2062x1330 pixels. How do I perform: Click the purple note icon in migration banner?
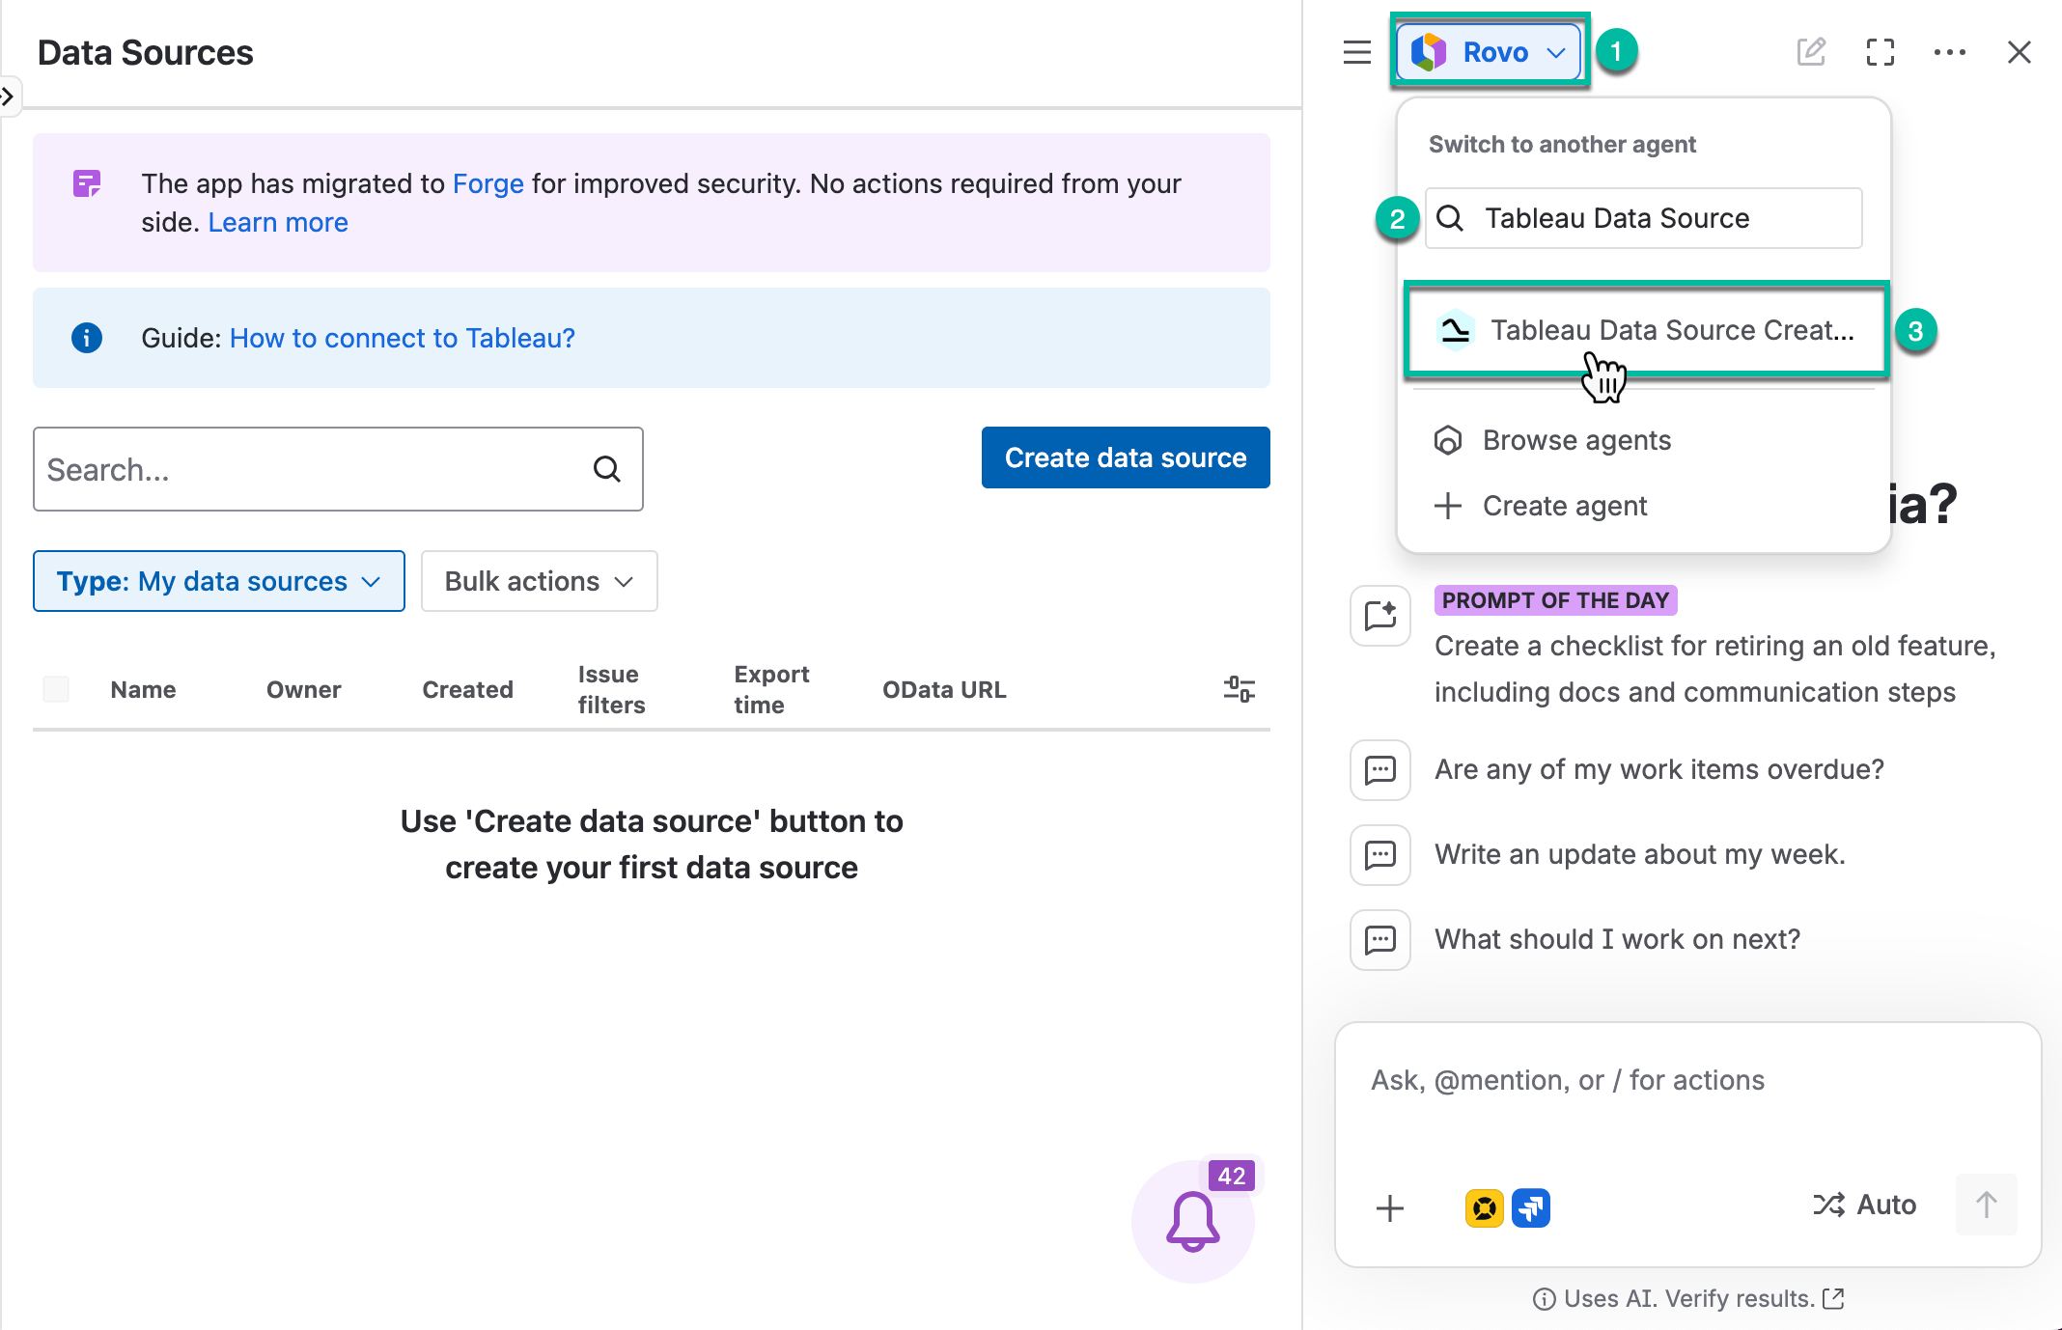tap(87, 183)
